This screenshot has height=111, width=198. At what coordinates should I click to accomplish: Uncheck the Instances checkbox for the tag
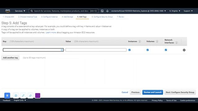tap(129, 50)
